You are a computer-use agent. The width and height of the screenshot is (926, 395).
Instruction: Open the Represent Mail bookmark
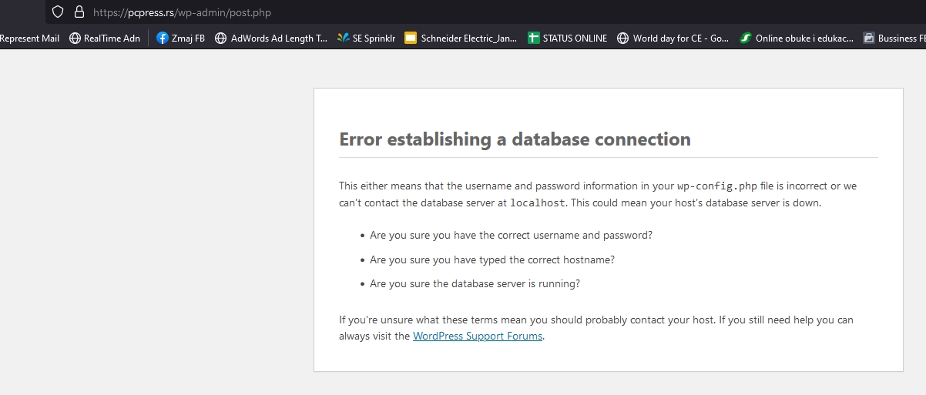pos(29,38)
